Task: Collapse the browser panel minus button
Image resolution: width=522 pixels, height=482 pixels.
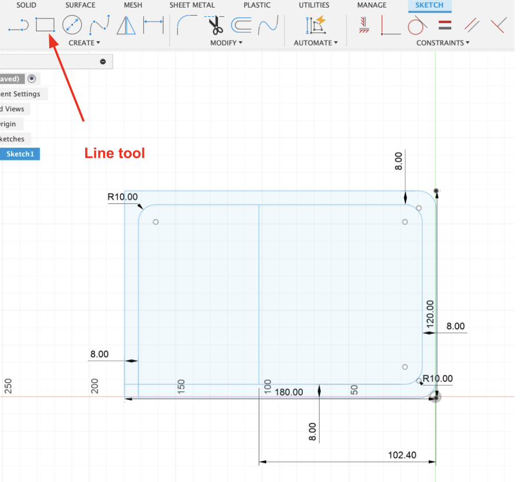Action: (103, 61)
